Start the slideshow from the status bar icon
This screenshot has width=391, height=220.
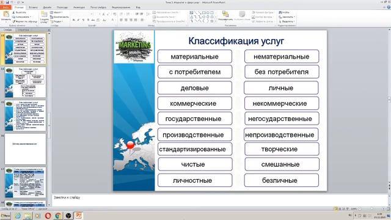coord(348,208)
